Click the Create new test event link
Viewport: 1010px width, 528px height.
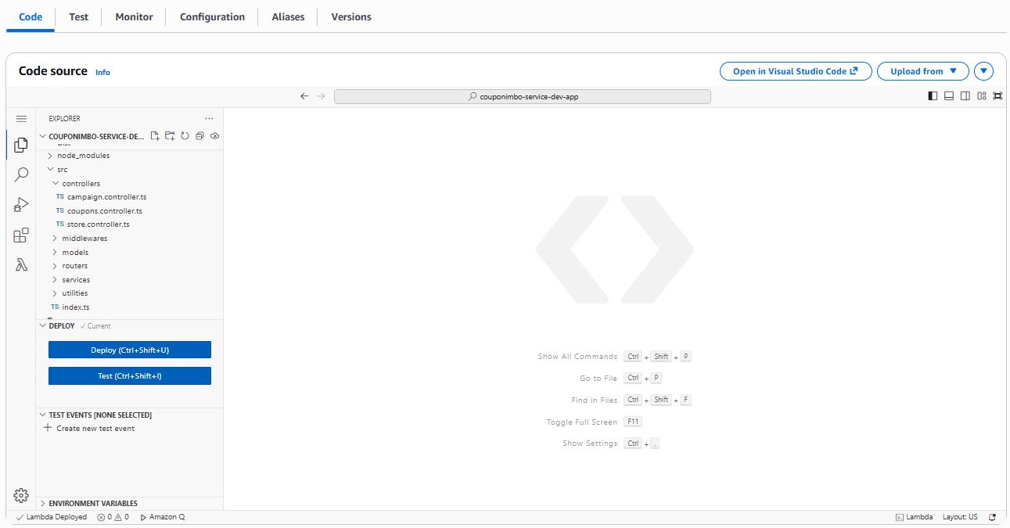pos(95,429)
